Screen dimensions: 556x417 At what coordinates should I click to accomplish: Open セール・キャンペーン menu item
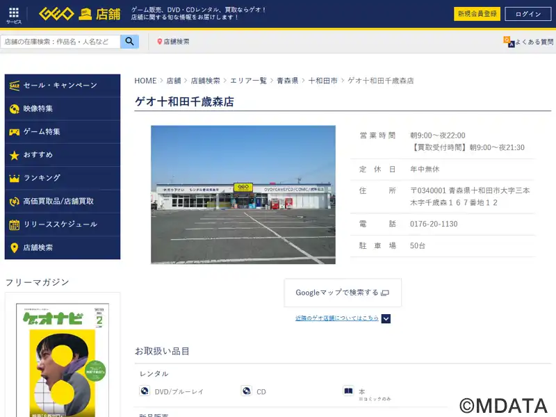[x=63, y=85]
